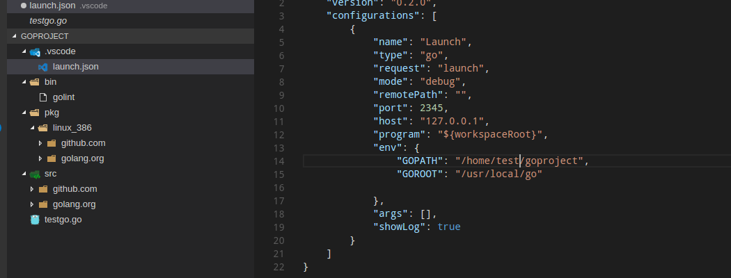This screenshot has width=731, height=278.
Task: Click the gopher icon beside testgo.go
Action: click(x=35, y=220)
